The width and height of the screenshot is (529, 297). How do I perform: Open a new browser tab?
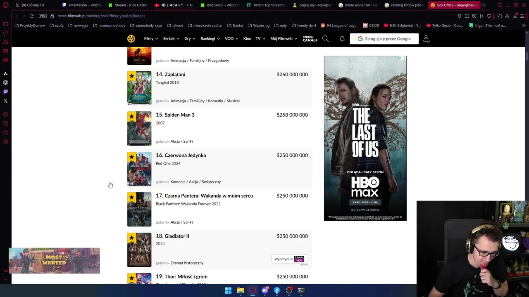[x=484, y=5]
